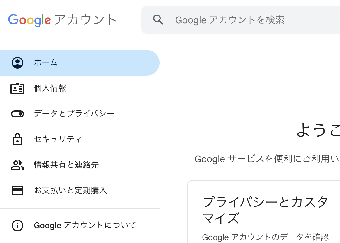The height and width of the screenshot is (243, 340).
Task: Click the padlock security icon
Action: (x=17, y=139)
